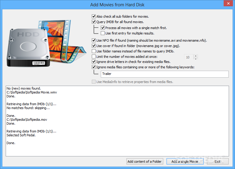Click Add a single Movie button

[185, 162]
